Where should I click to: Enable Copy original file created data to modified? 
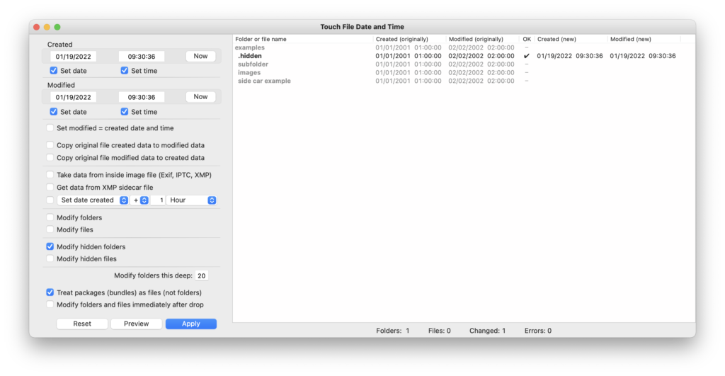point(50,145)
